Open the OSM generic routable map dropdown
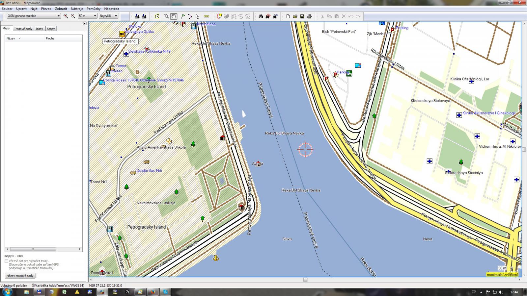The height and width of the screenshot is (296, 527). point(59,16)
